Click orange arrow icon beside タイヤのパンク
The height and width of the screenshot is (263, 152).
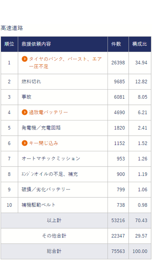pos(25,59)
